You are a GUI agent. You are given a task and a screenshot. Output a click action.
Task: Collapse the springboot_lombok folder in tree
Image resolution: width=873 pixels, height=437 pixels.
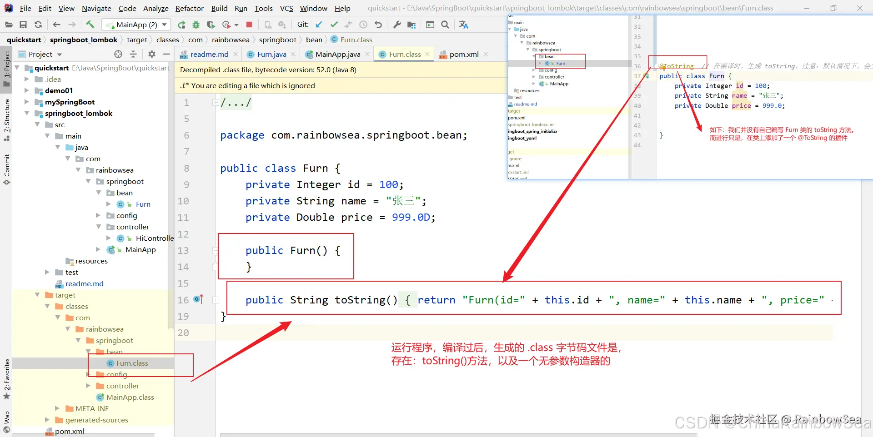(27, 113)
